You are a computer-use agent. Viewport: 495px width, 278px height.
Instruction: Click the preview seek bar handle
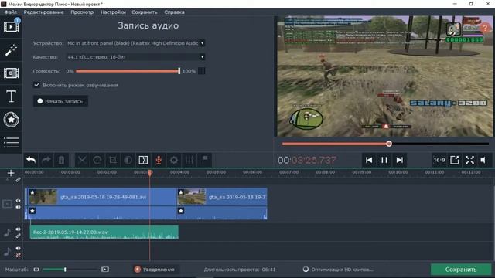[x=389, y=144]
